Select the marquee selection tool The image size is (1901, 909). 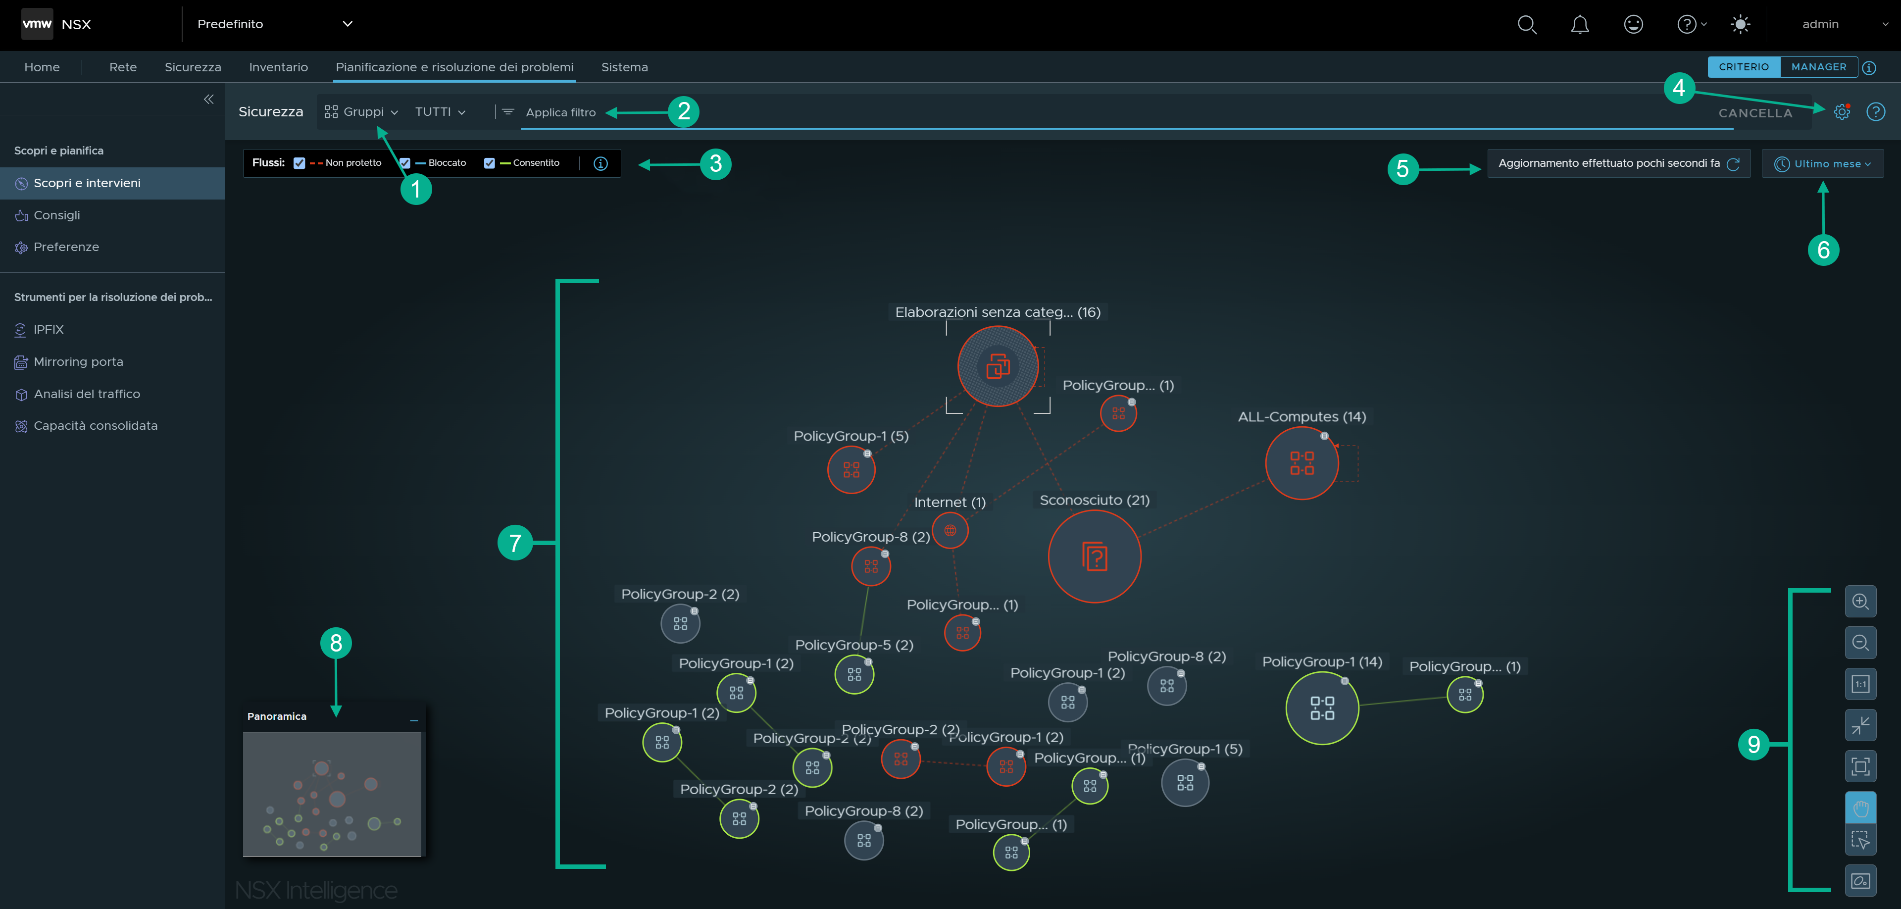click(x=1860, y=839)
